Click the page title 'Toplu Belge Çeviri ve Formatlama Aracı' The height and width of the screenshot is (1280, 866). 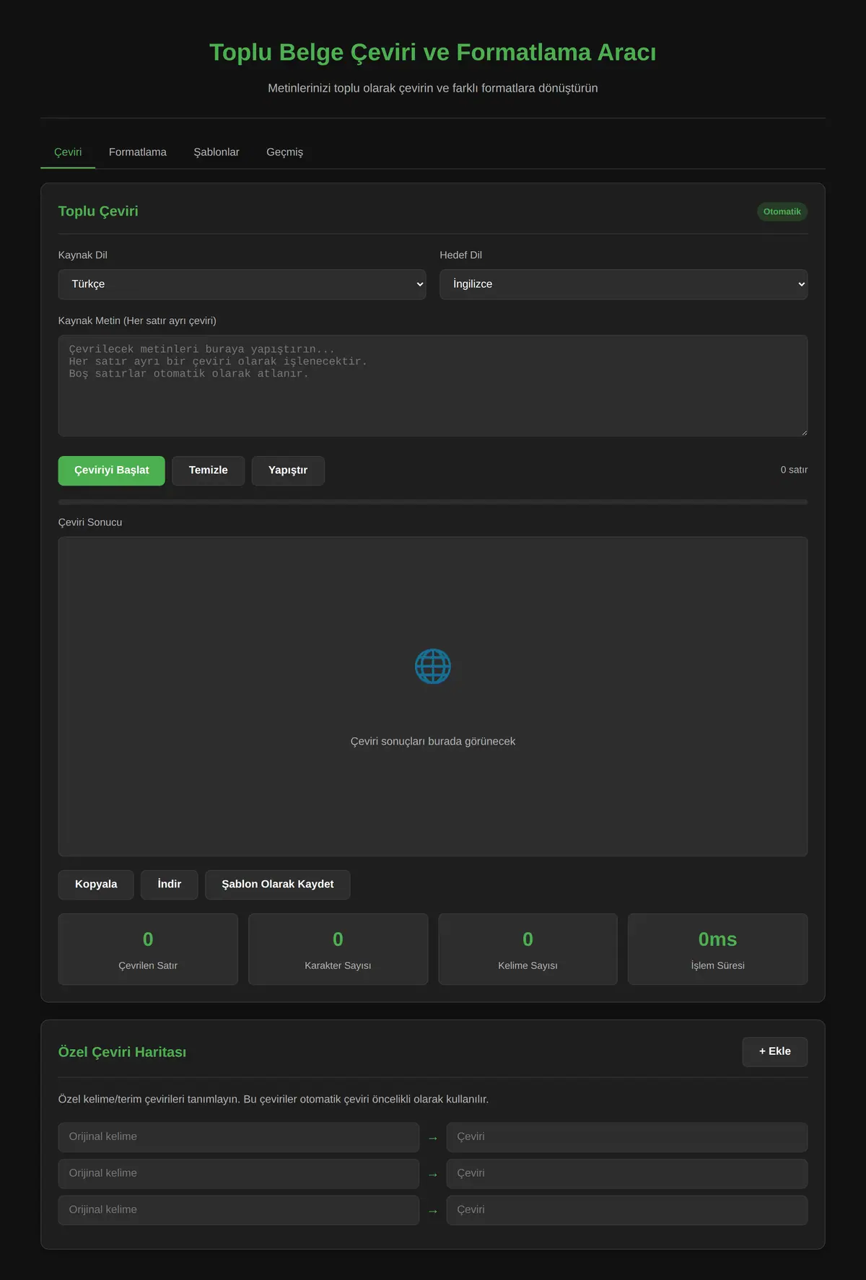433,53
